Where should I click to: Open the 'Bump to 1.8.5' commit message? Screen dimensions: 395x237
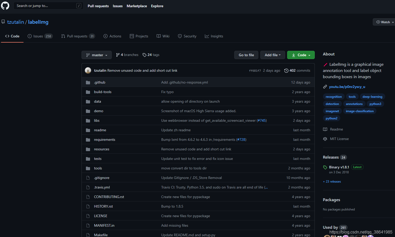172,206
